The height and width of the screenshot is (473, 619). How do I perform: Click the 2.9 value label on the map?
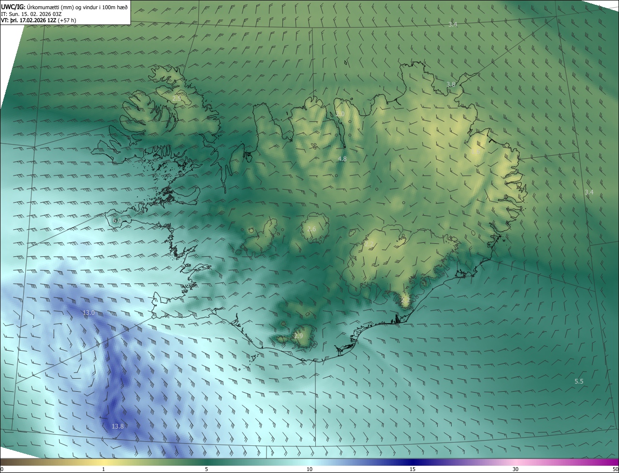[x=298, y=336]
